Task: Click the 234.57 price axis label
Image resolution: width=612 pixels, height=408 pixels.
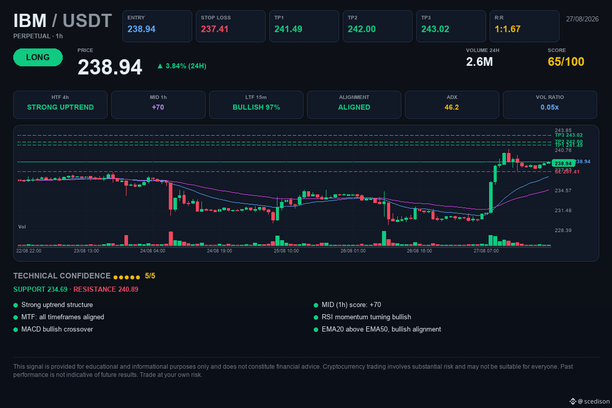Action: click(x=563, y=190)
